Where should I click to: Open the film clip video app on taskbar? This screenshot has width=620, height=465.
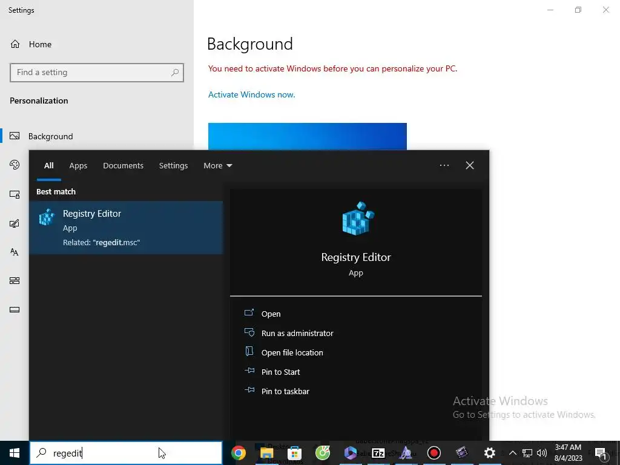pos(461,453)
